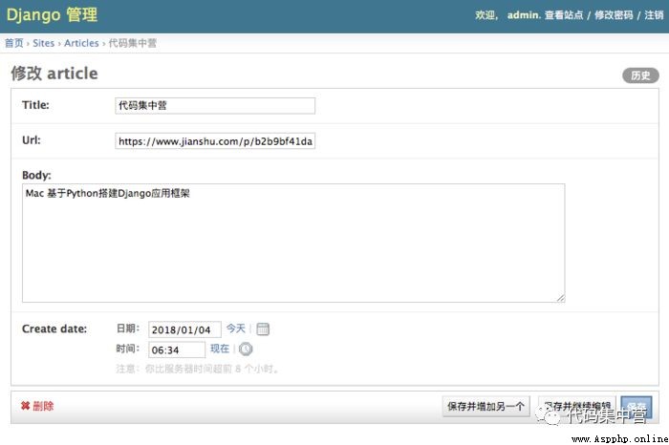Click the timezone notice text below time
Image resolution: width=669 pixels, height=445 pixels.
click(x=198, y=369)
